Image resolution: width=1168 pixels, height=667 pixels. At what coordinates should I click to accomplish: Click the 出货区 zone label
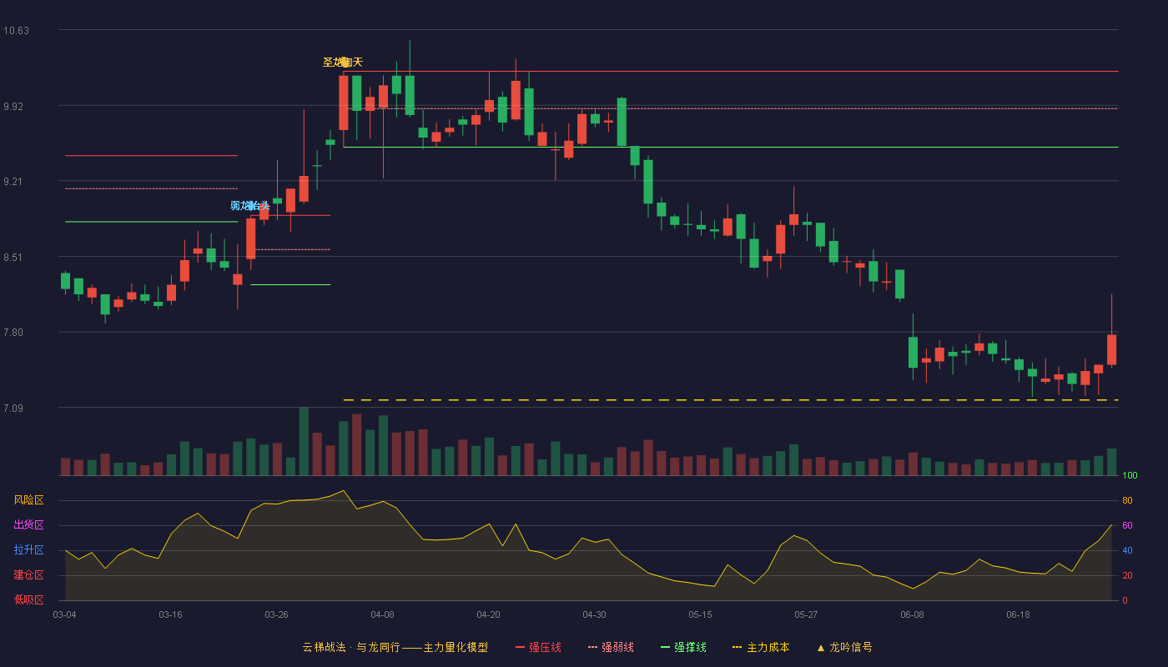tap(28, 525)
